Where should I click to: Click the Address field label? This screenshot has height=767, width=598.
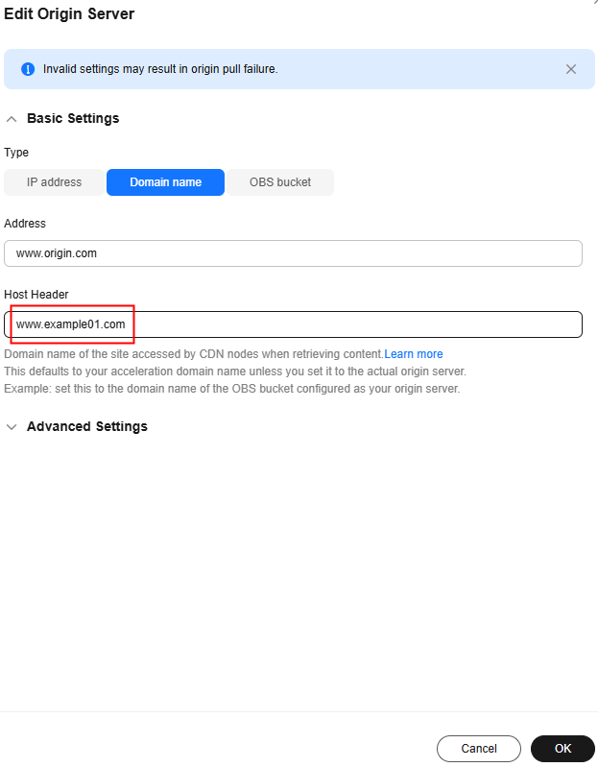pos(25,223)
